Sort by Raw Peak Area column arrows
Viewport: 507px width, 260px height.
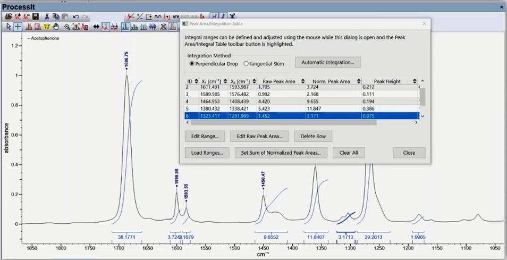(x=302, y=81)
